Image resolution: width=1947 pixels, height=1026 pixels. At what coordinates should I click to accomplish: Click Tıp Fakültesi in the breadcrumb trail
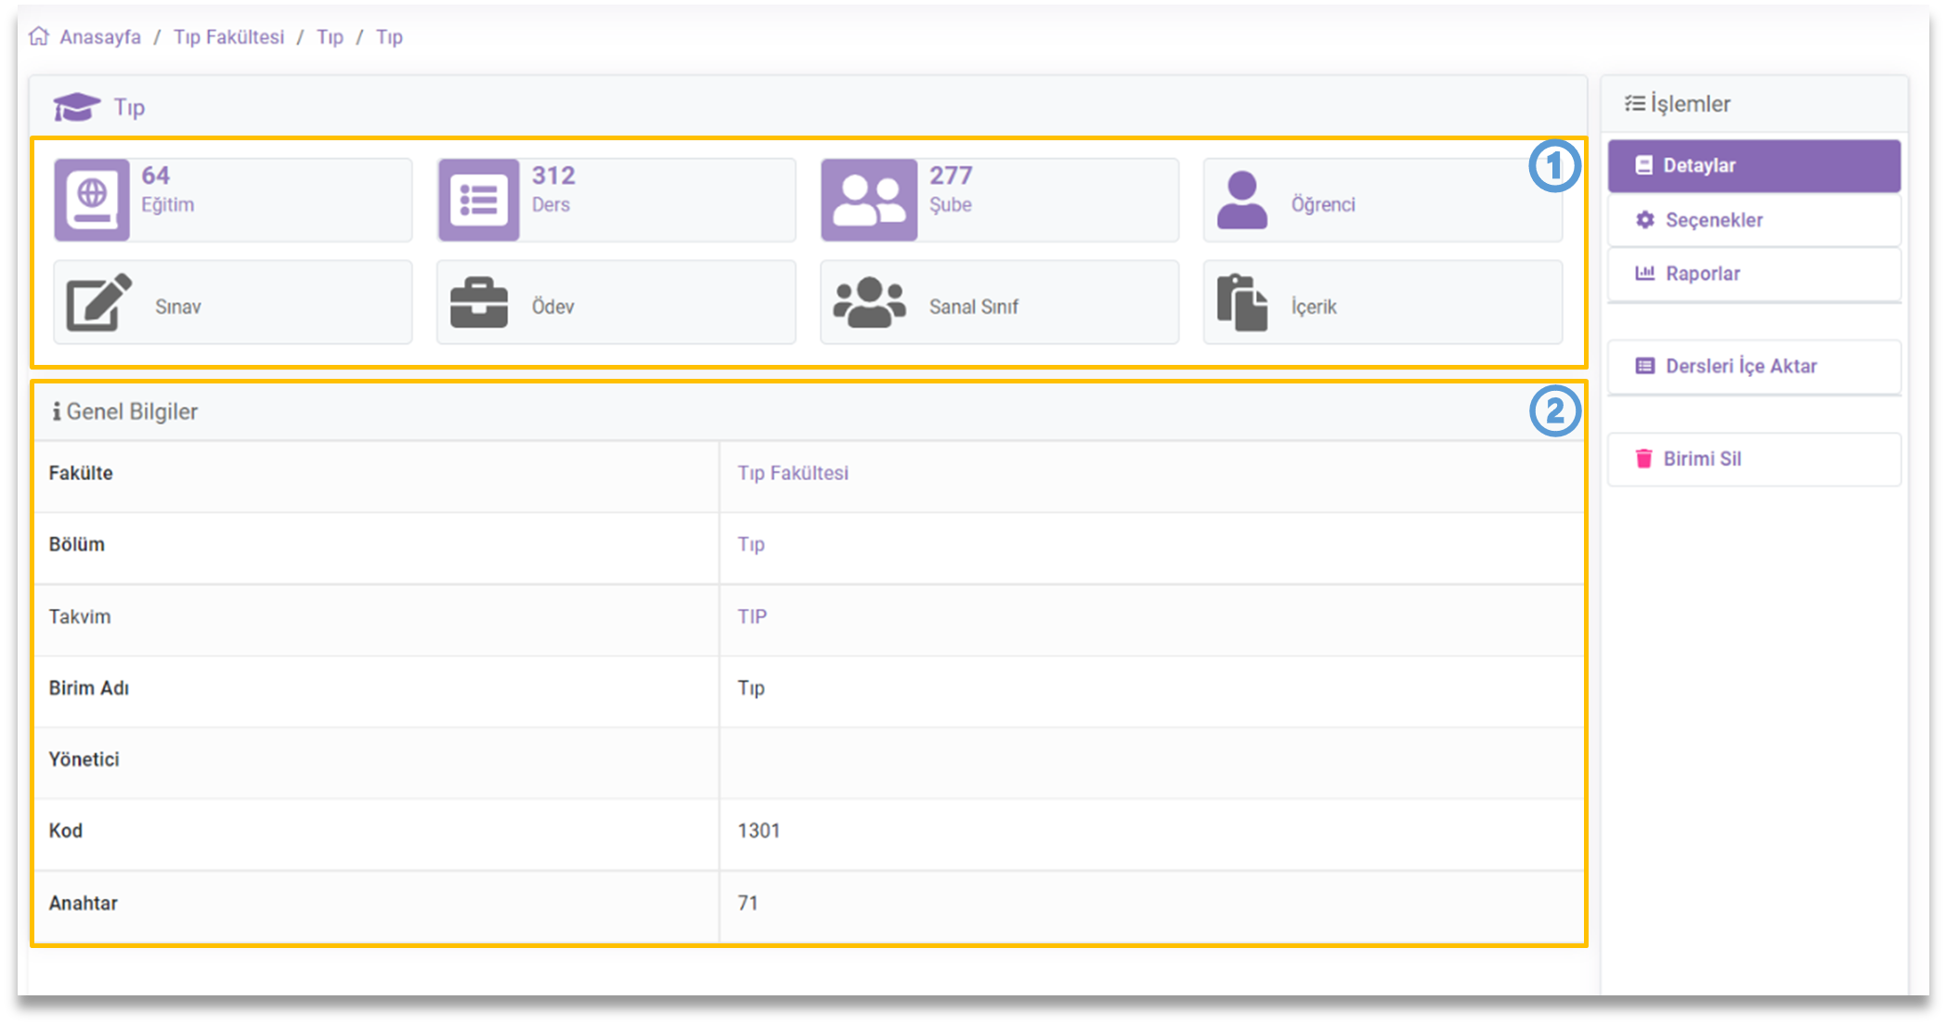pos(228,37)
